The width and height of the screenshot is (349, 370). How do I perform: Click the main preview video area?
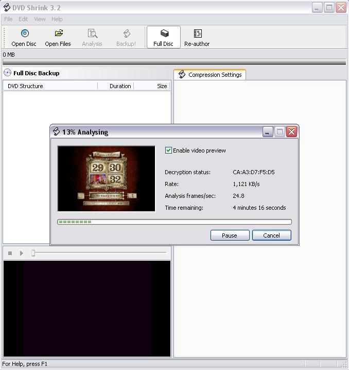(x=87, y=309)
